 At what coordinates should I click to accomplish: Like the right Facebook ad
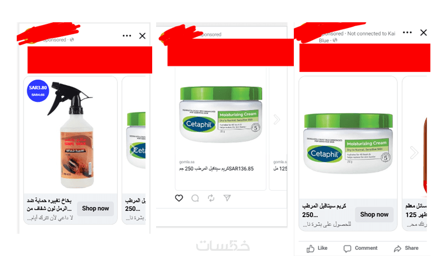(x=317, y=248)
